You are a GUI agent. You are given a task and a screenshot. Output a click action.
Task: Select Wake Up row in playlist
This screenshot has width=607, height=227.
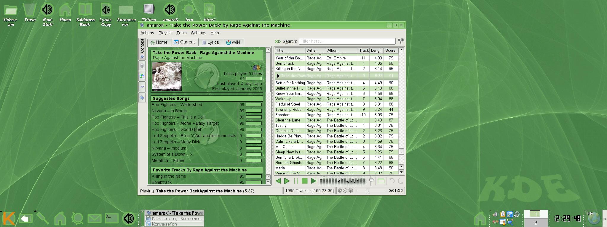pyautogui.click(x=336, y=99)
